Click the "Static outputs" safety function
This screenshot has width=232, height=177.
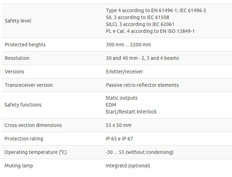(x=121, y=98)
